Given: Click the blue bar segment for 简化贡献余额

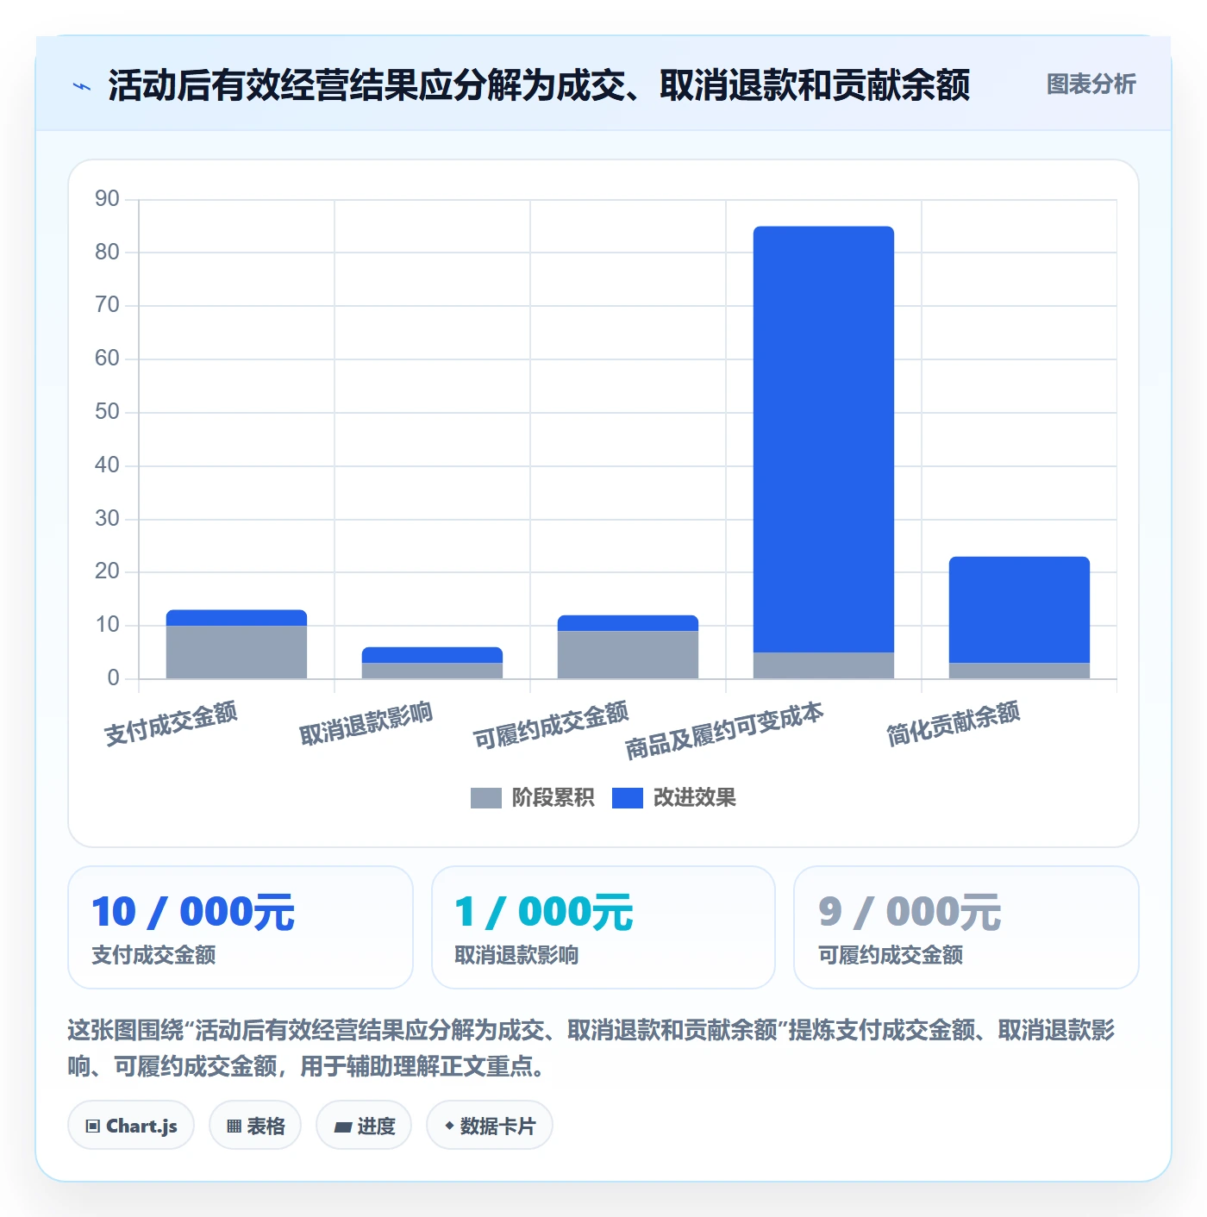Looking at the screenshot, I should click(1019, 609).
